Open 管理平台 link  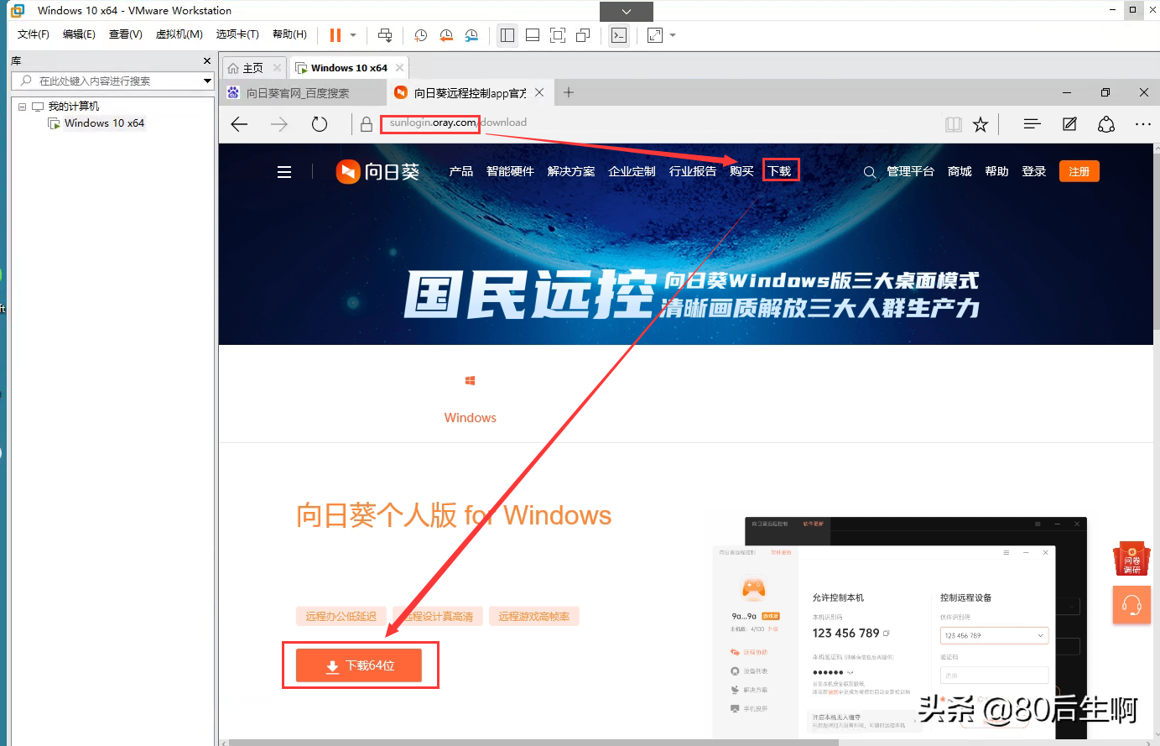click(910, 171)
